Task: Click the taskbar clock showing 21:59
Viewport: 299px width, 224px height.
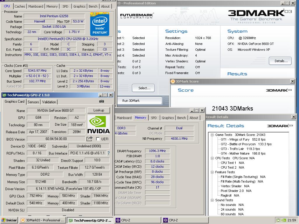Action: tap(292, 220)
